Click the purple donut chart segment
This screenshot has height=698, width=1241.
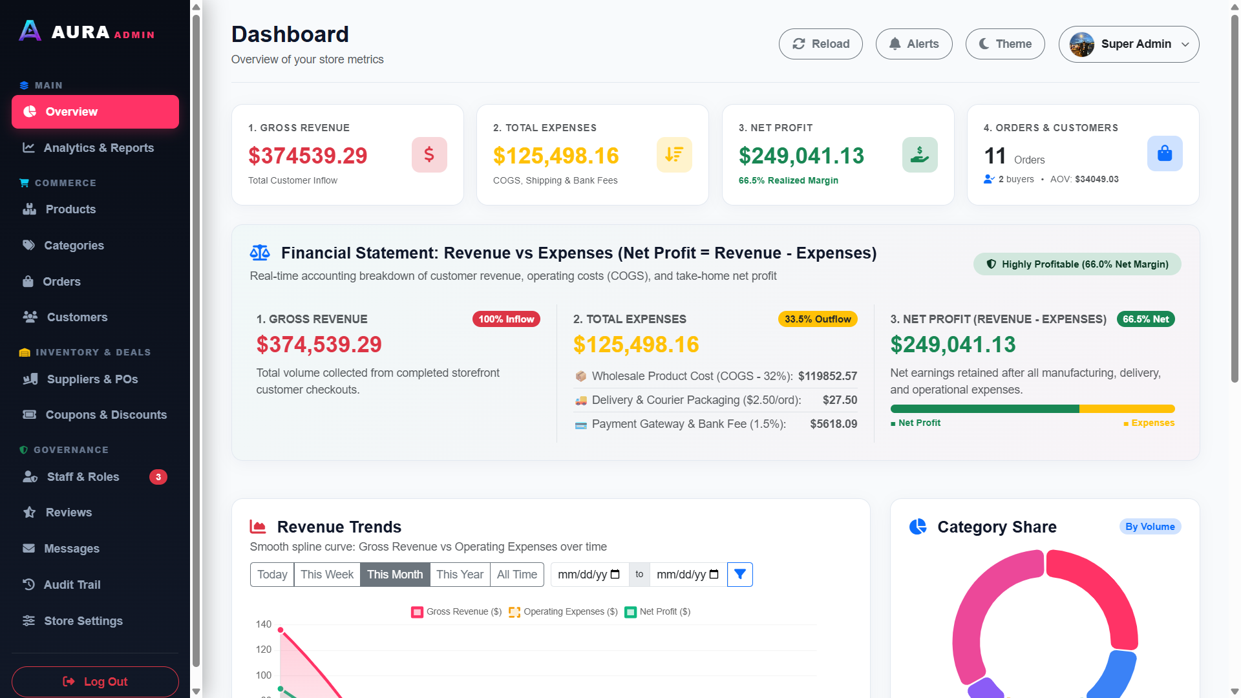tap(986, 690)
